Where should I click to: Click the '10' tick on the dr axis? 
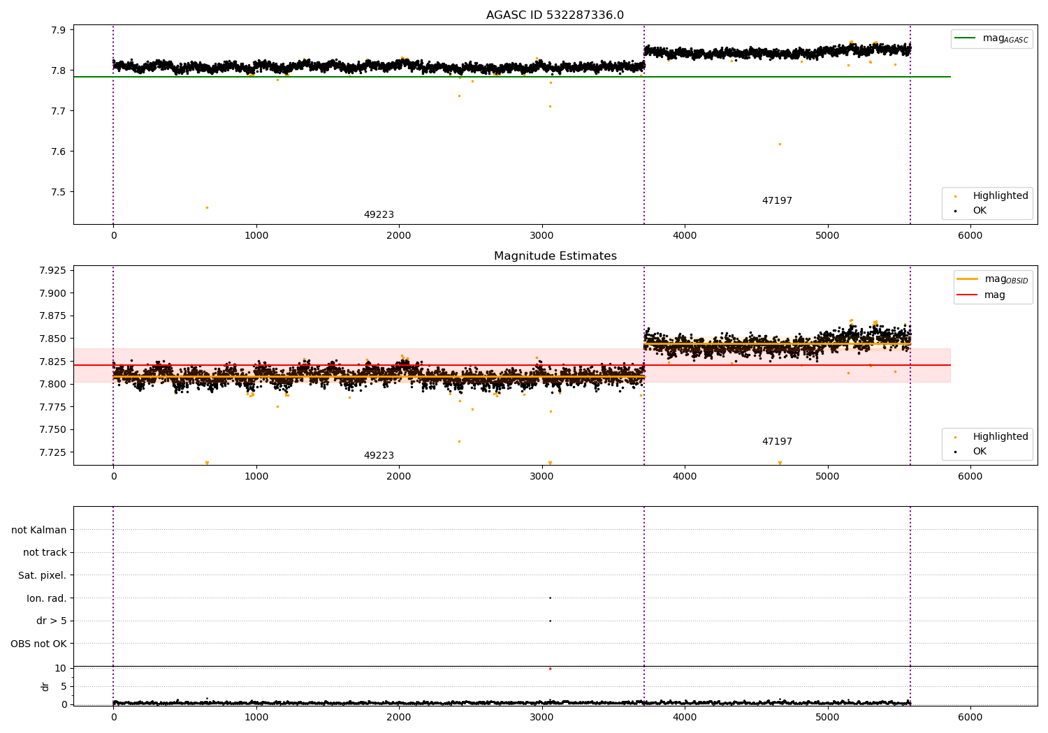click(x=60, y=668)
